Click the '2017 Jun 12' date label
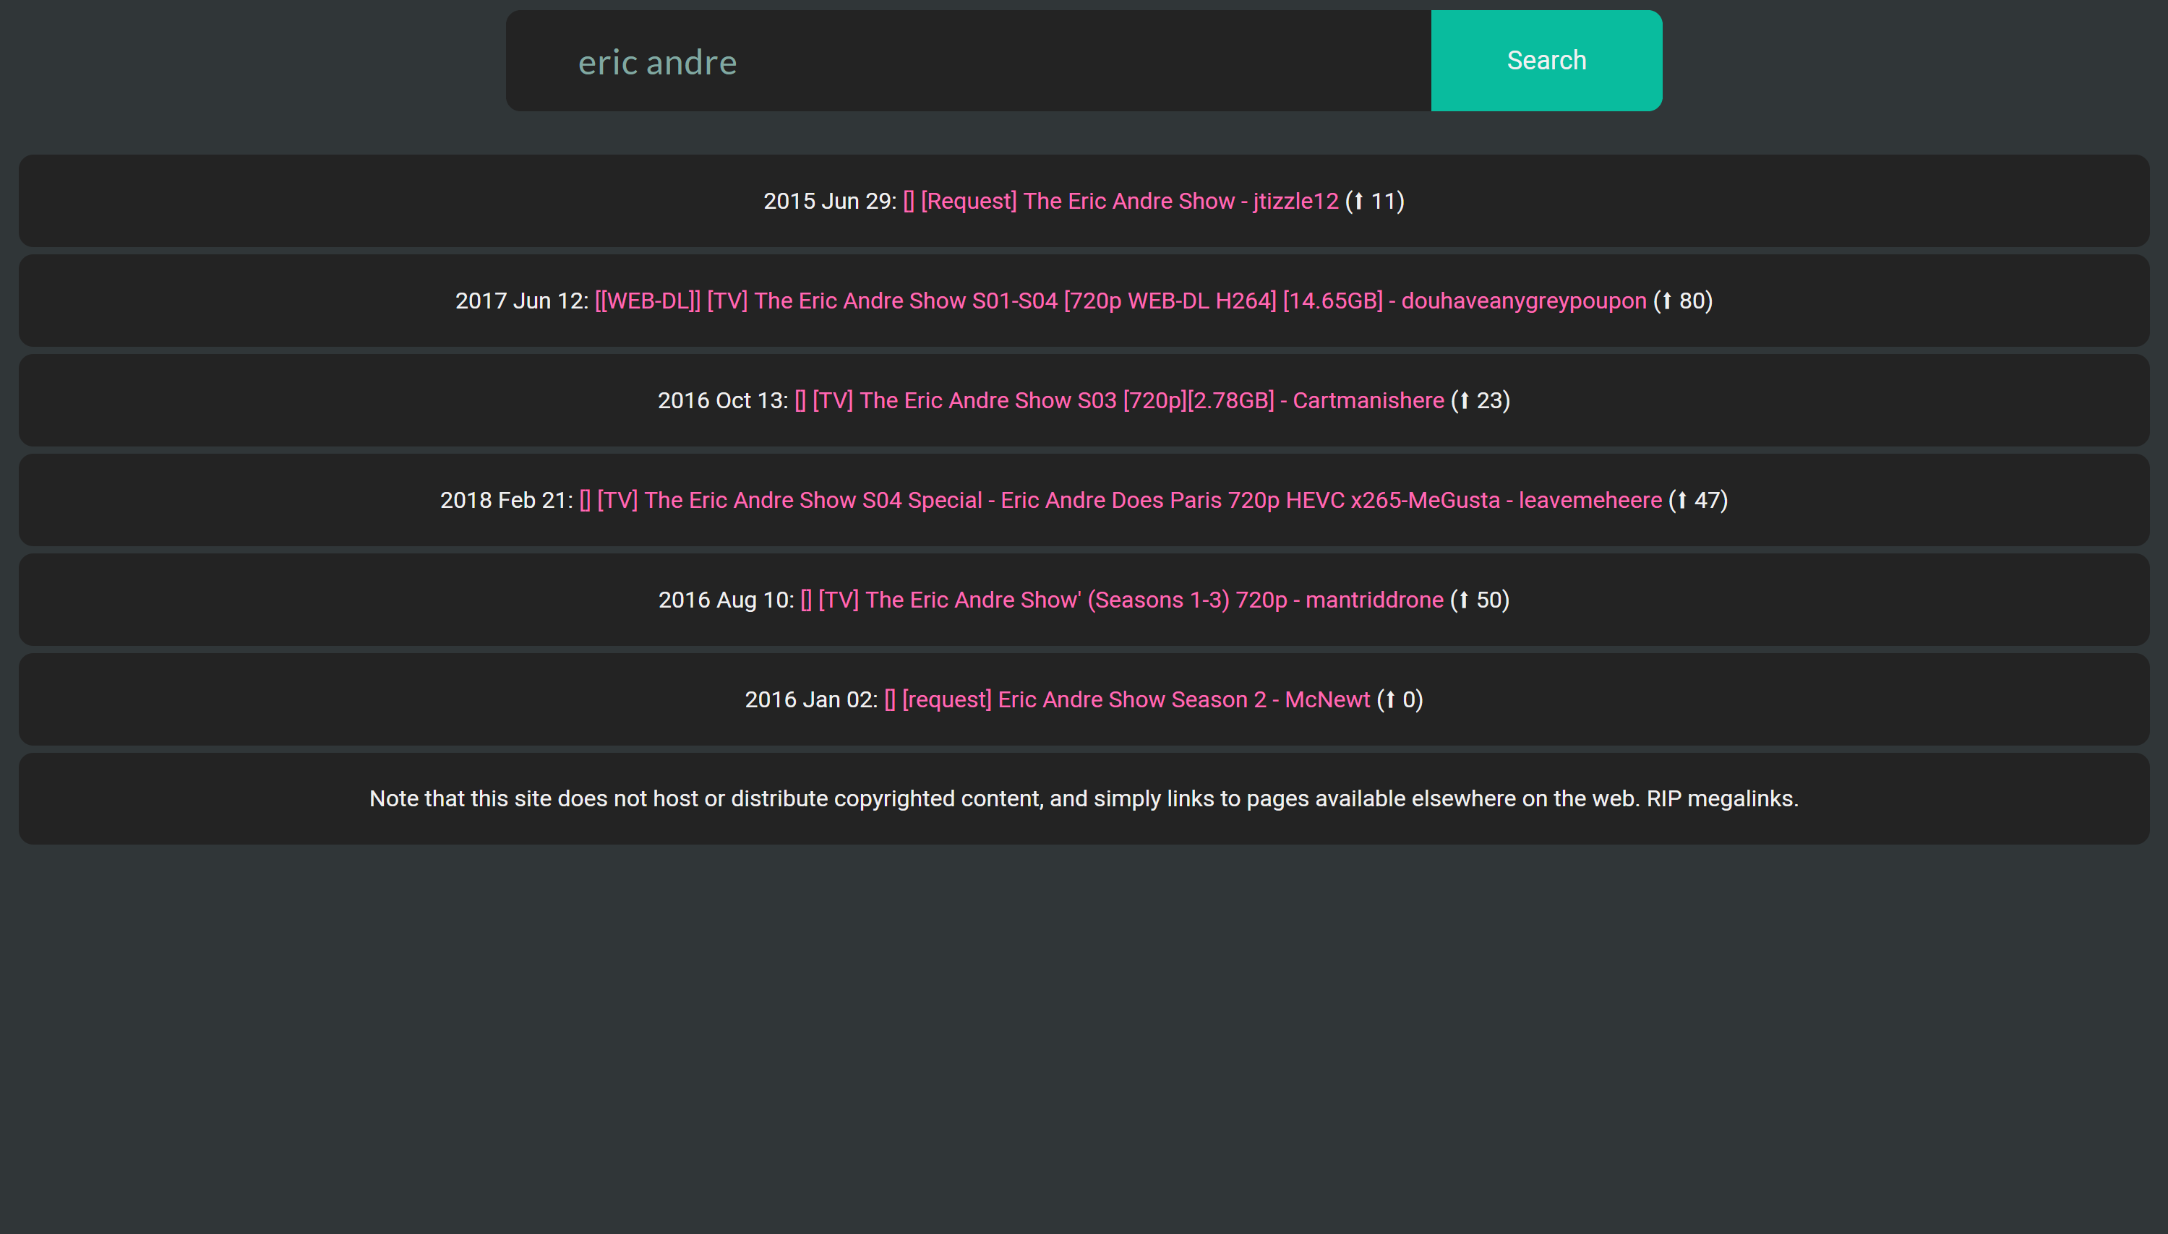Viewport: 2168px width, 1234px height. 520,301
